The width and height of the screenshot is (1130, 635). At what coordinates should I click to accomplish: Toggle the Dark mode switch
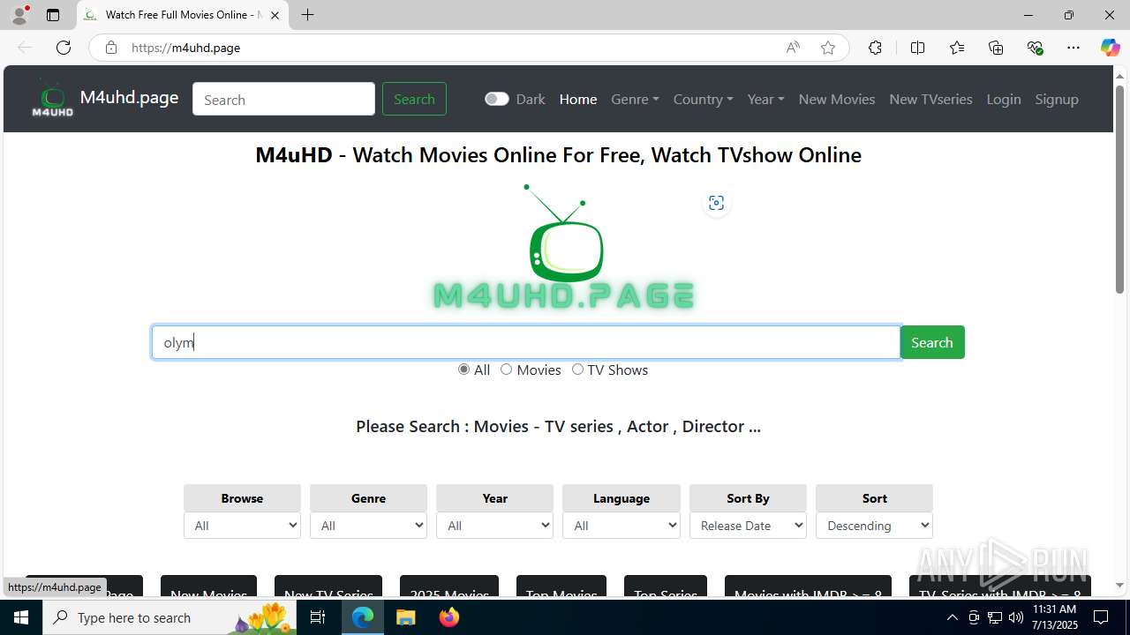click(x=496, y=99)
